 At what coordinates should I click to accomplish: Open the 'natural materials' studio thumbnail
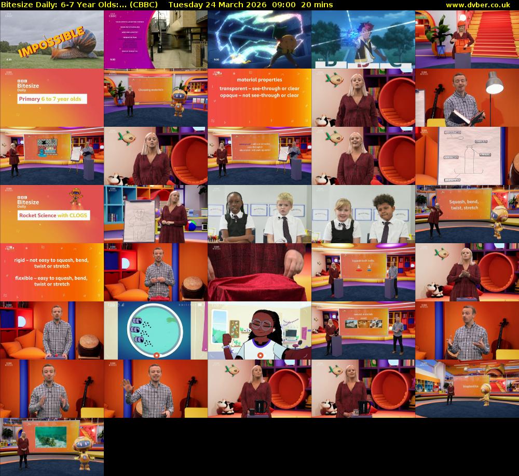[363, 330]
